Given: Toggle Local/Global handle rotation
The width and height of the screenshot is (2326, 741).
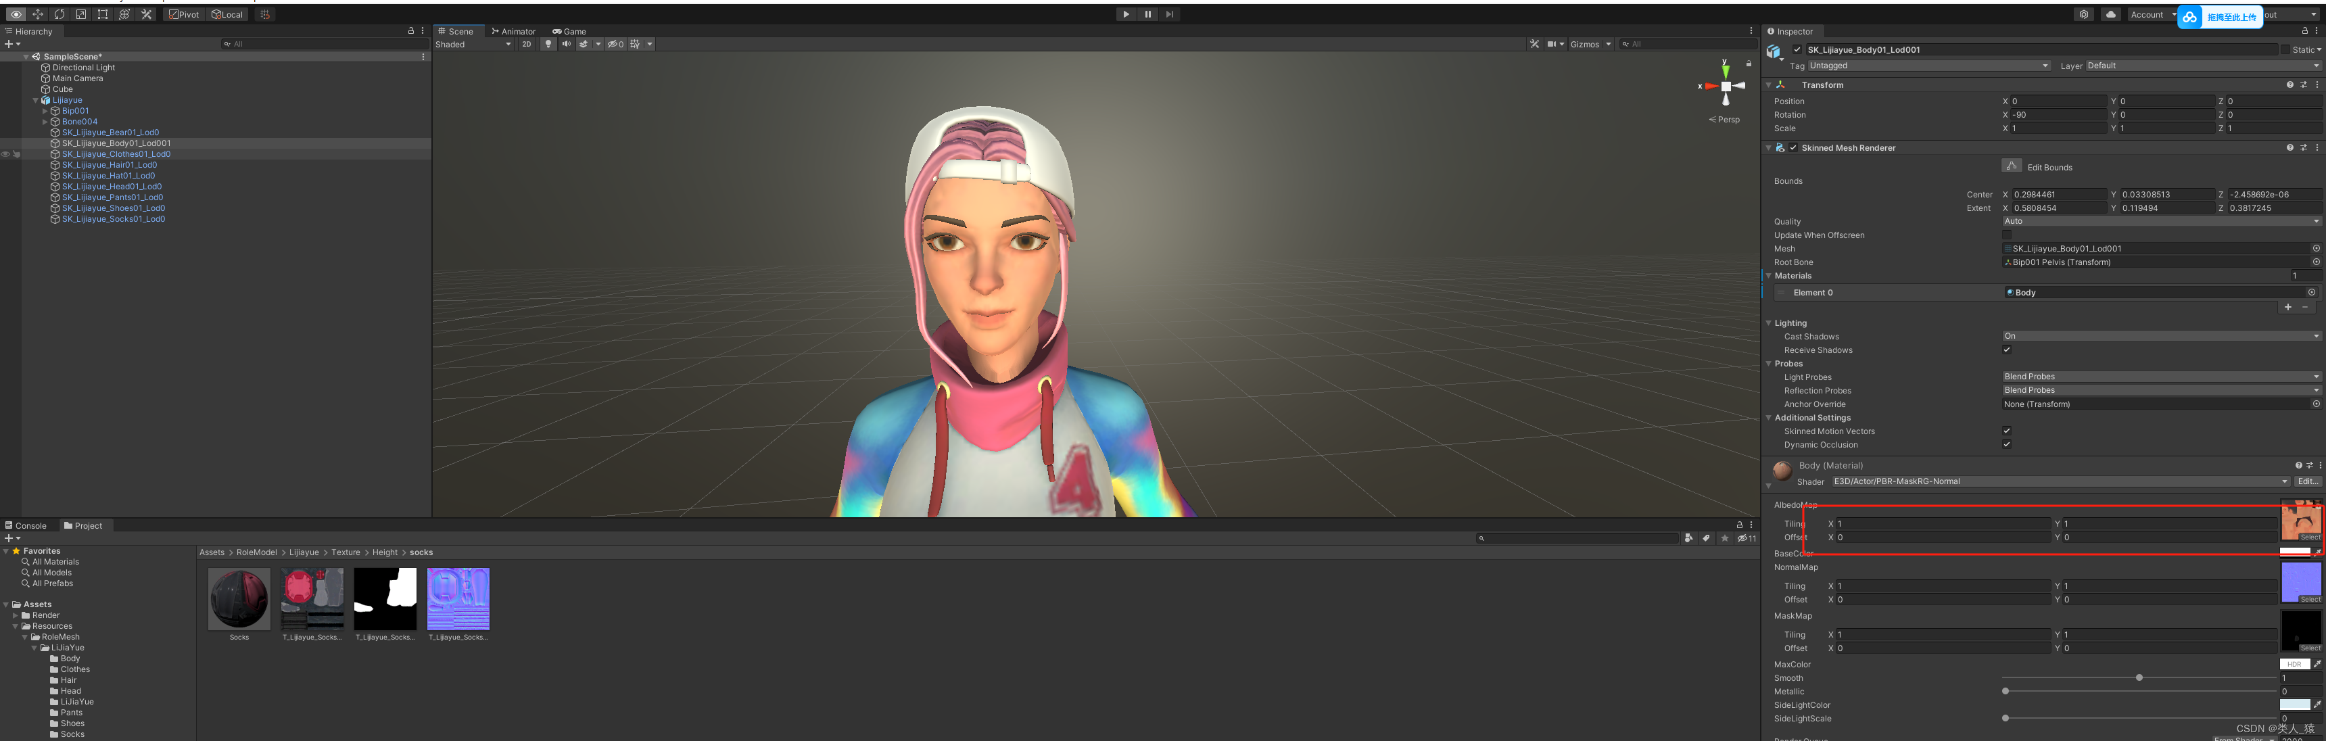Looking at the screenshot, I should (x=228, y=14).
